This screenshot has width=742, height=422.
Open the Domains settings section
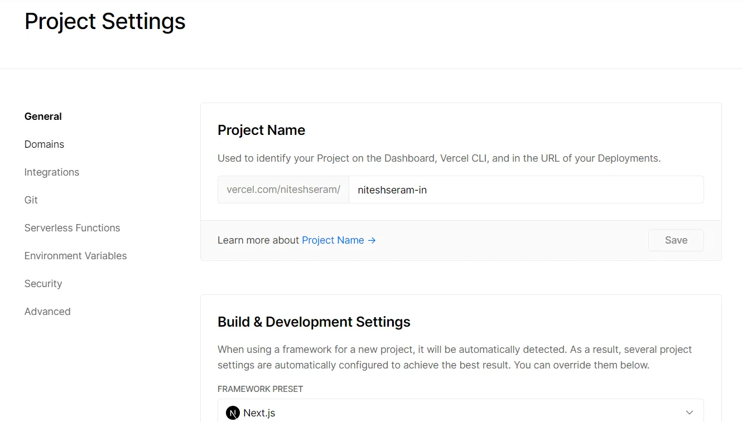[x=44, y=144]
